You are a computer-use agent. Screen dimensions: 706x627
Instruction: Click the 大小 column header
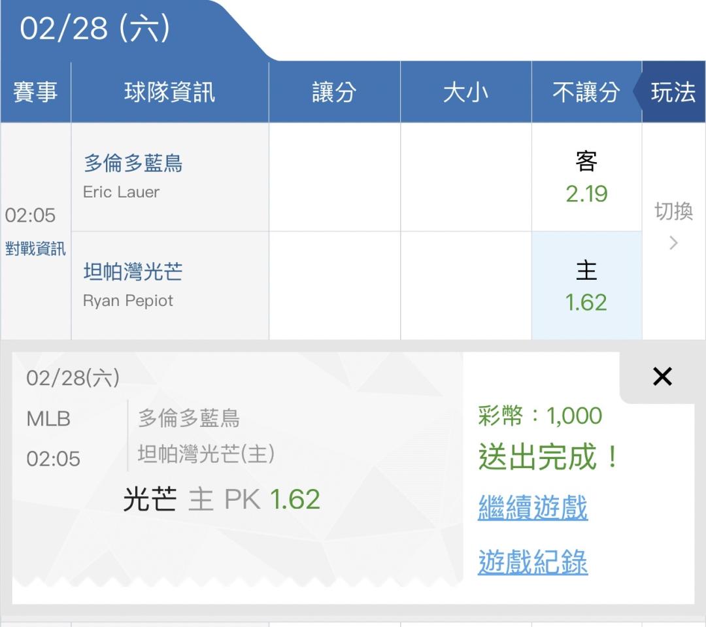(x=465, y=92)
